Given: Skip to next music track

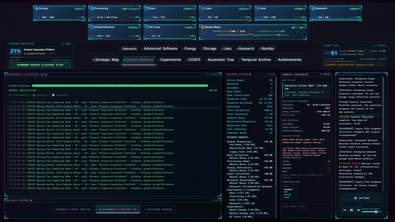Looking at the screenshot, I should click(x=358, y=210).
